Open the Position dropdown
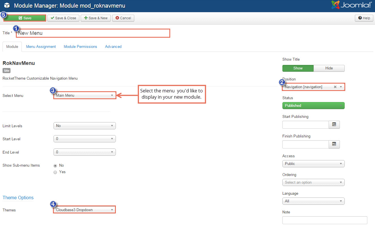 pyautogui.click(x=314, y=87)
